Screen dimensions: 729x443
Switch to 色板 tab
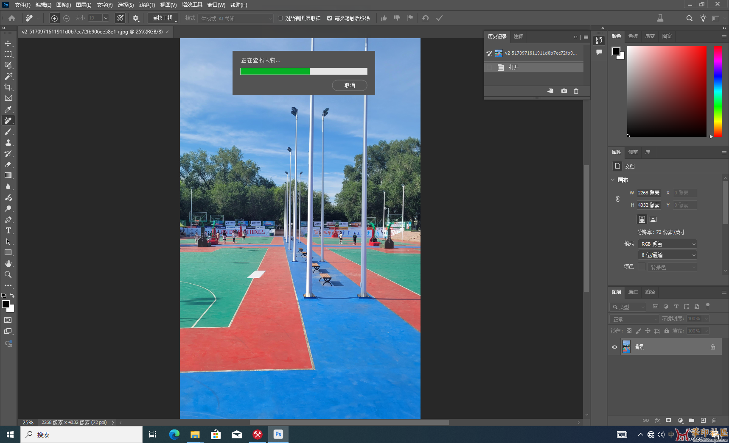(633, 36)
